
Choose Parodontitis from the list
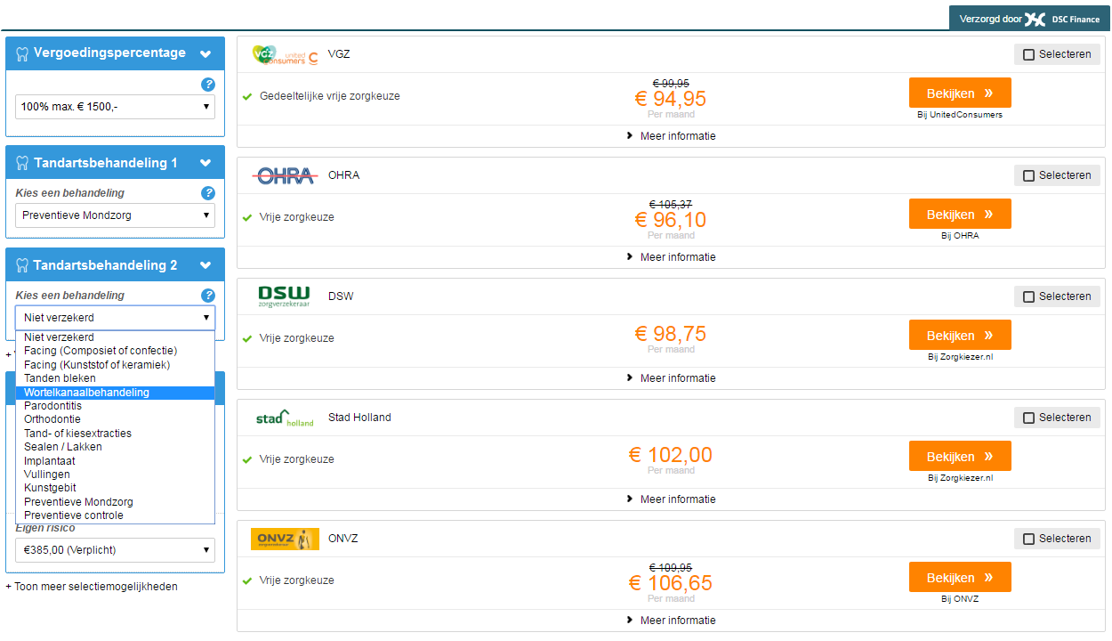click(x=115, y=406)
